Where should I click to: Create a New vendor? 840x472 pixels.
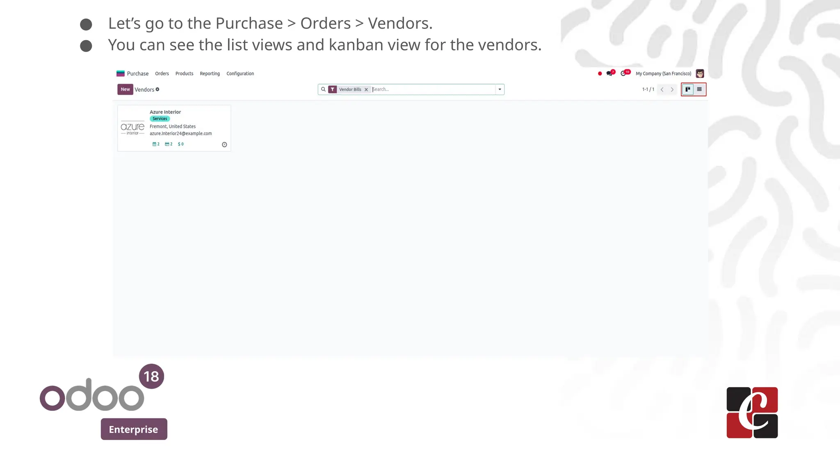click(x=125, y=89)
